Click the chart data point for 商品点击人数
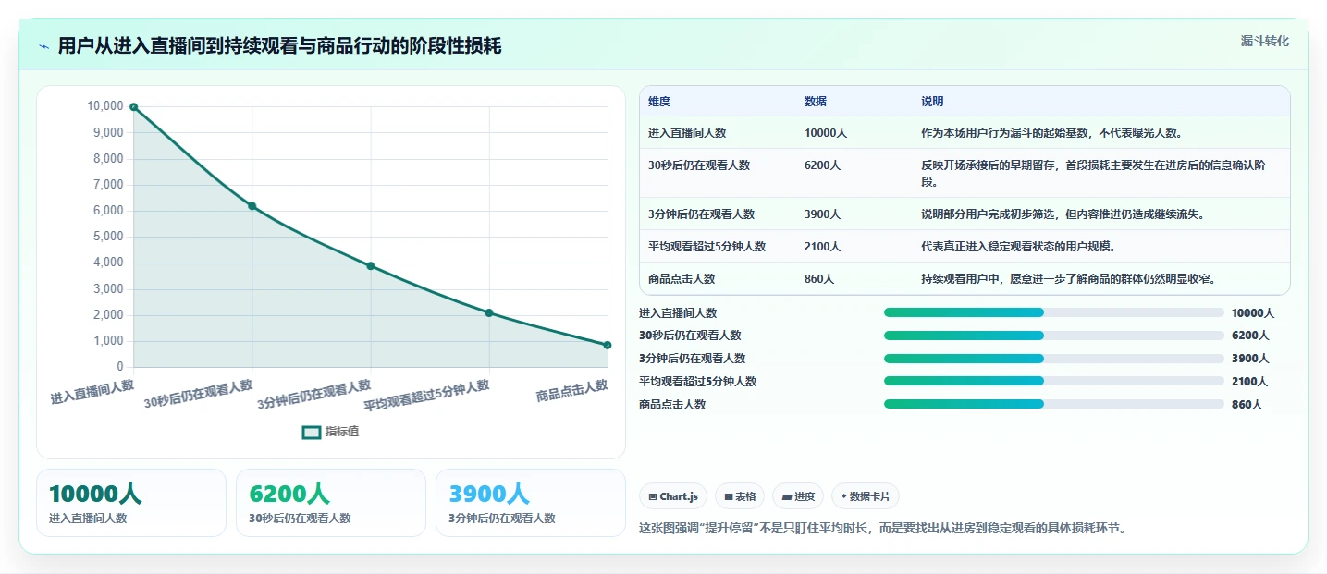The width and height of the screenshot is (1327, 574). pyautogui.click(x=608, y=346)
